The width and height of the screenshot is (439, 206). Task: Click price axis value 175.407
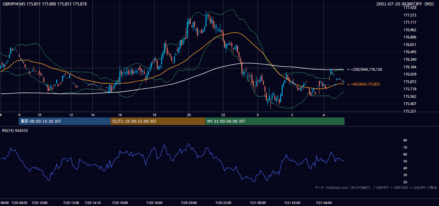click(410, 104)
